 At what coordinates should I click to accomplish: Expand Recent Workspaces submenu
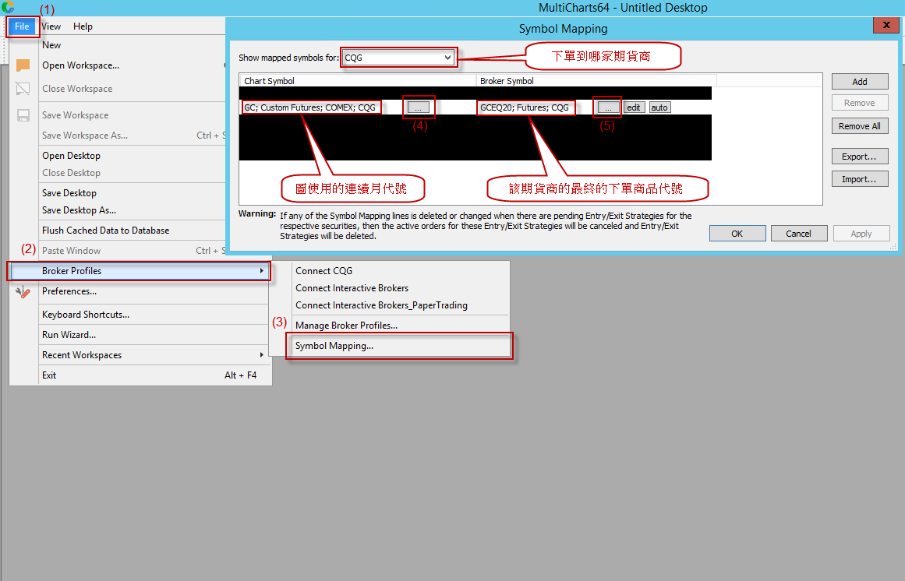pos(153,355)
